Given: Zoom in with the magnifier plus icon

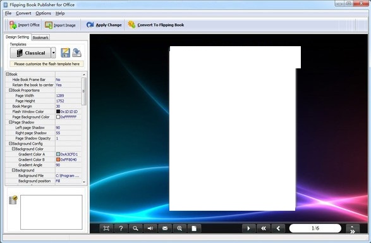Looking at the screenshot, I should [179, 228].
